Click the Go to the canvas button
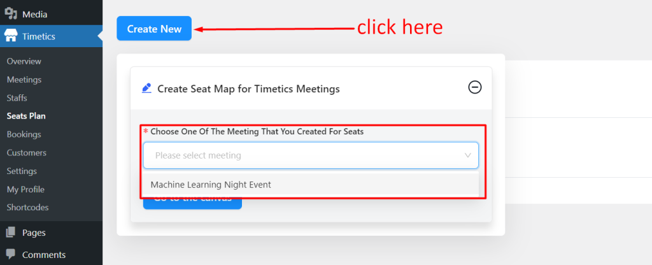 tap(192, 203)
